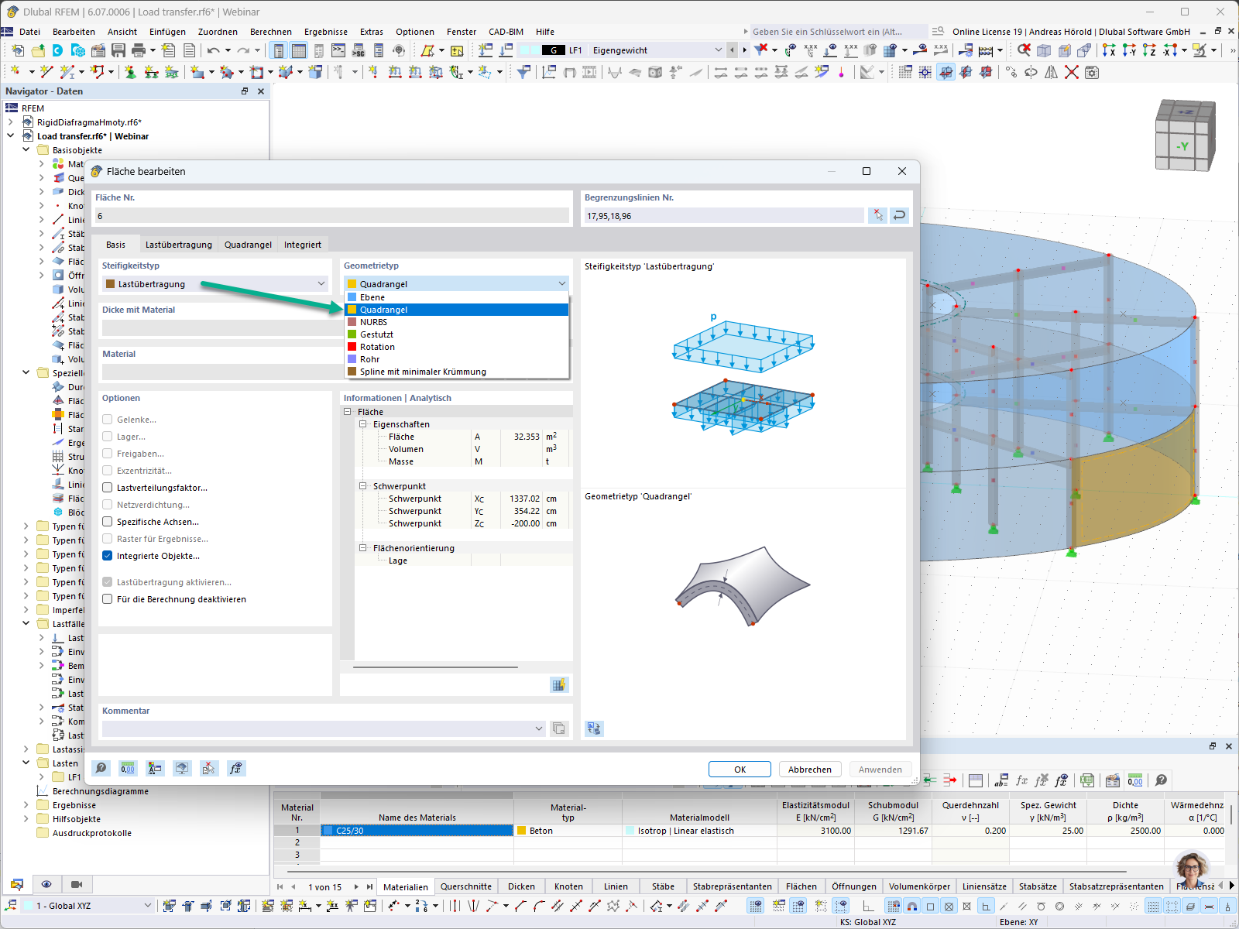Click the navigator views camera icon at bottom
Image resolution: width=1239 pixels, height=929 pixels.
(77, 884)
